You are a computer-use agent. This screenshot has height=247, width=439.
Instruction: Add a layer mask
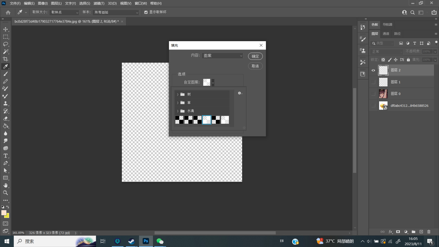[398, 232]
